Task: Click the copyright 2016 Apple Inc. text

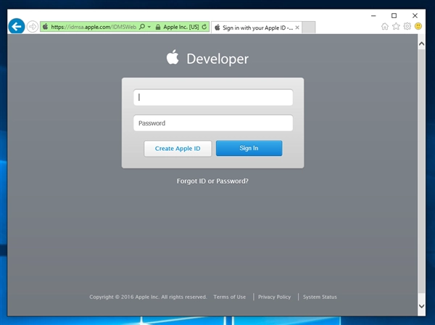Action: [148, 297]
